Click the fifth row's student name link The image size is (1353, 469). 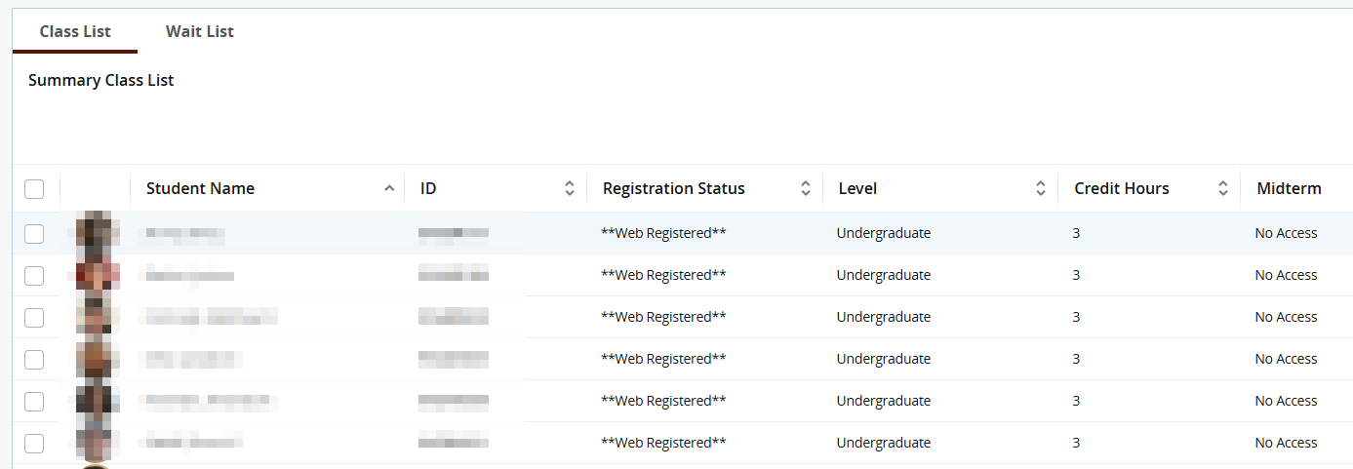(x=205, y=401)
